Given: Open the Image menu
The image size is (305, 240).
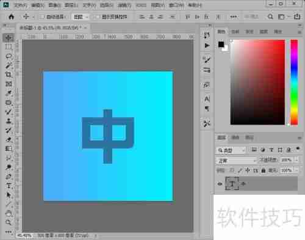Looking at the screenshot, I should pos(55,5).
